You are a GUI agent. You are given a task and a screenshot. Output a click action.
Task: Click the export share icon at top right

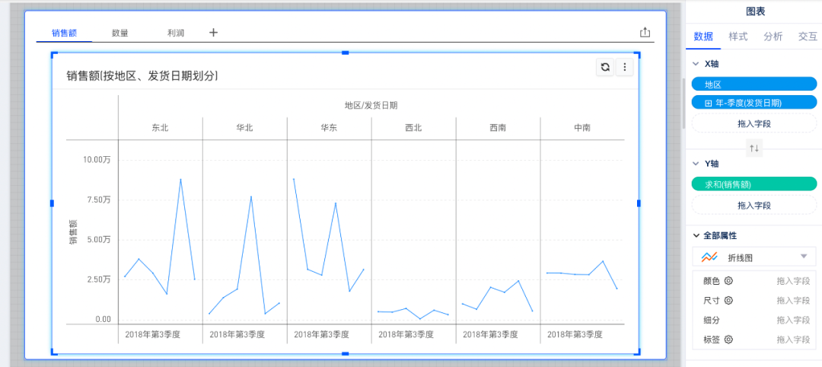[645, 32]
